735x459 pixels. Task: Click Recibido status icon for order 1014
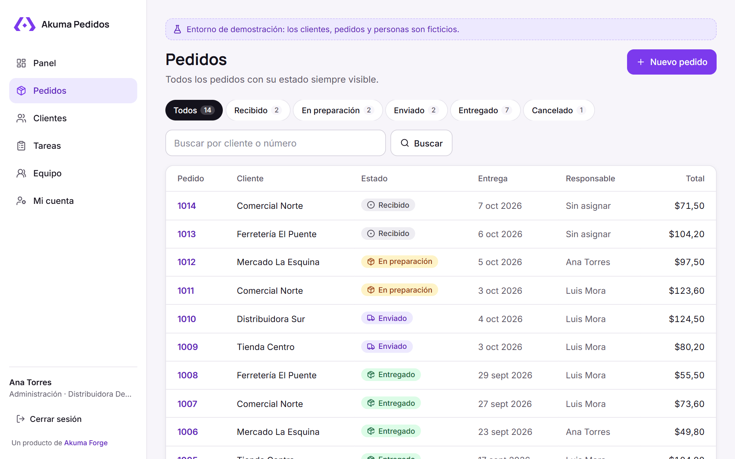click(x=371, y=205)
